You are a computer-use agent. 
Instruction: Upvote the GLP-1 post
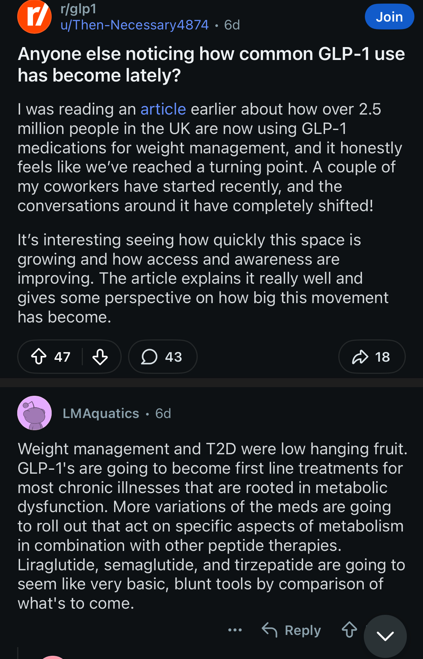pos(39,357)
